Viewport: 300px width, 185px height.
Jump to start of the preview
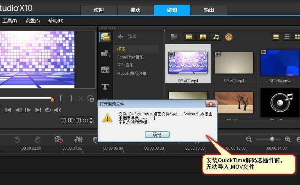pos(8,110)
